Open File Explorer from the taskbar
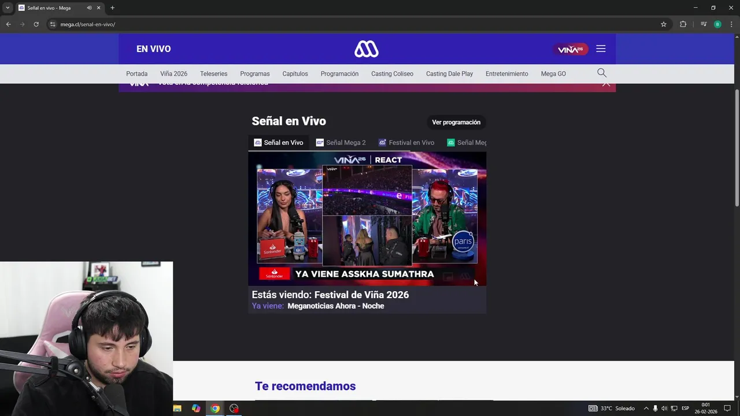Screen dimensions: 740x416 point(177,408)
